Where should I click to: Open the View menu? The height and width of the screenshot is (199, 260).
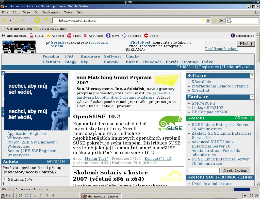tap(27, 12)
